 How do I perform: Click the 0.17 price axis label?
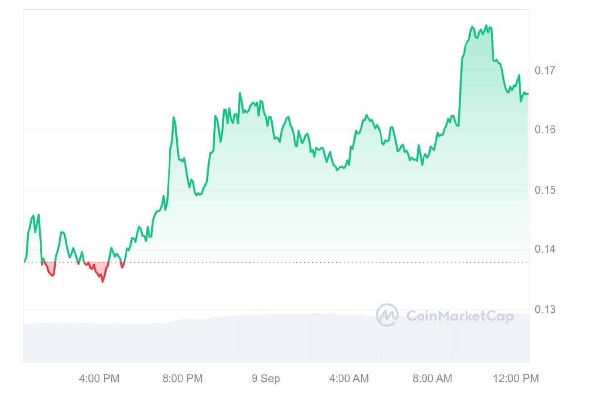[x=545, y=71]
